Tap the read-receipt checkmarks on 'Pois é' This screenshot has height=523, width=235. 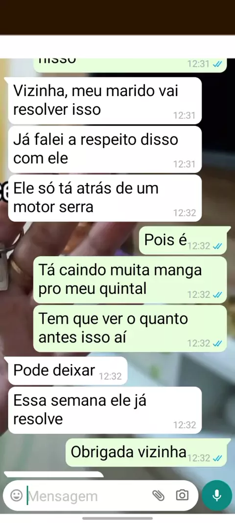pos(217,246)
